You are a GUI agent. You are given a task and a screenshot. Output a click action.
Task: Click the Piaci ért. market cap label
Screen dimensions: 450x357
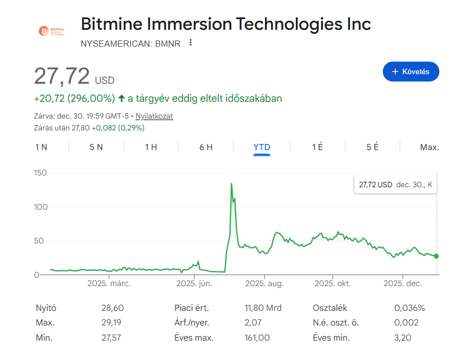[x=192, y=308]
